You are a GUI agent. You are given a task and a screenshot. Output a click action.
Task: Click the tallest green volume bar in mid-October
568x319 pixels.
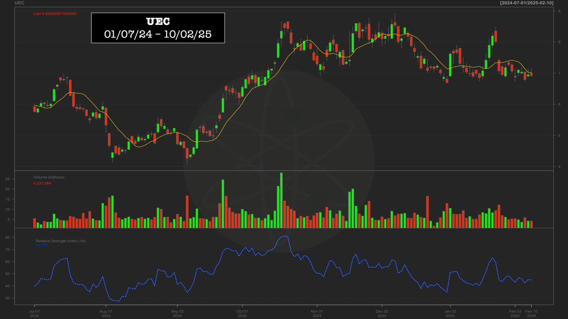pyautogui.click(x=282, y=200)
